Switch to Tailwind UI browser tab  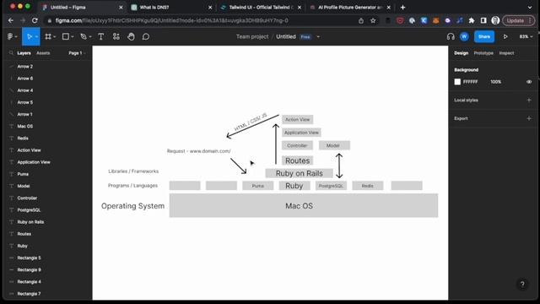click(x=261, y=8)
